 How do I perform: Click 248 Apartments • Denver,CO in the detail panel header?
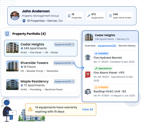point(112,39)
